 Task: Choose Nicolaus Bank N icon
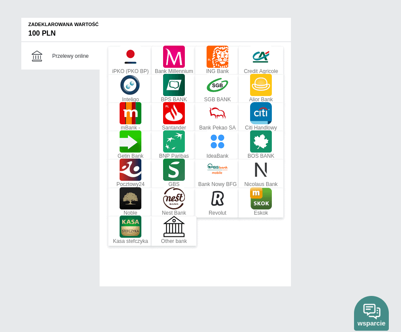tap(261, 170)
